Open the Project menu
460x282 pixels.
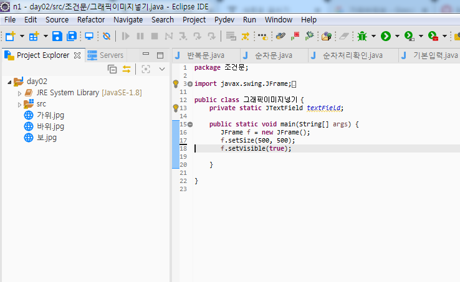coord(194,20)
